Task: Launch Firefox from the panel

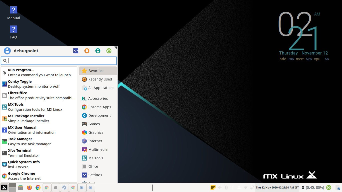Action: (x=29, y=187)
